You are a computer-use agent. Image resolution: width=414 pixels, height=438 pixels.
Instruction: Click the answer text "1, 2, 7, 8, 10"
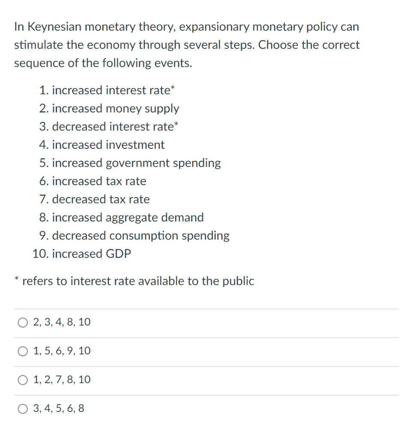[62, 380]
